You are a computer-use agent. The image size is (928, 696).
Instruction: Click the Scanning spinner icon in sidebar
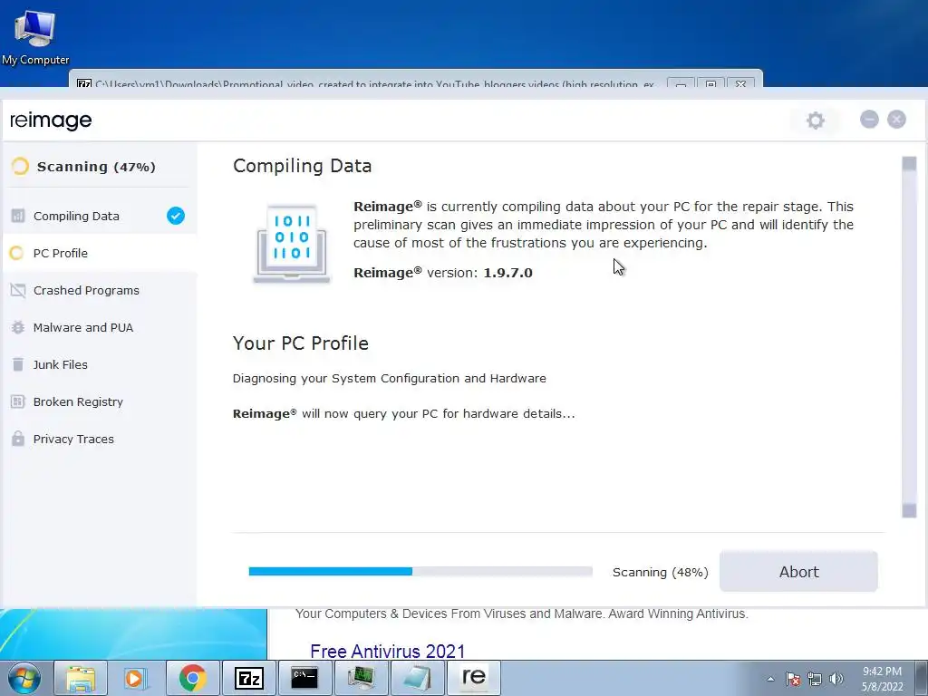pyautogui.click(x=20, y=167)
